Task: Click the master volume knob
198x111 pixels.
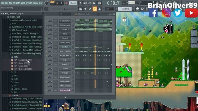Action: [x=46, y=3]
